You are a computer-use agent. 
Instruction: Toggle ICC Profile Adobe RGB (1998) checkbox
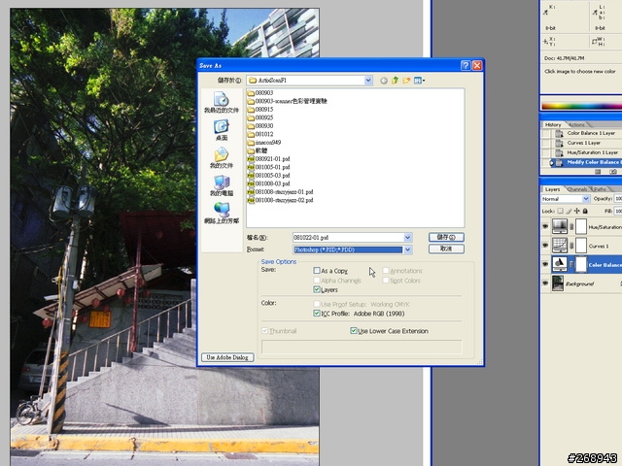click(317, 314)
